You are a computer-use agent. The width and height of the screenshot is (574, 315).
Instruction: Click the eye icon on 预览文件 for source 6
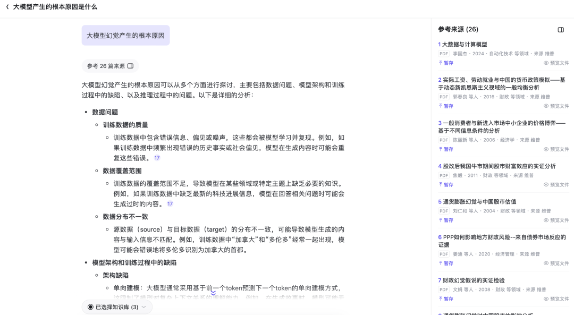click(545, 263)
